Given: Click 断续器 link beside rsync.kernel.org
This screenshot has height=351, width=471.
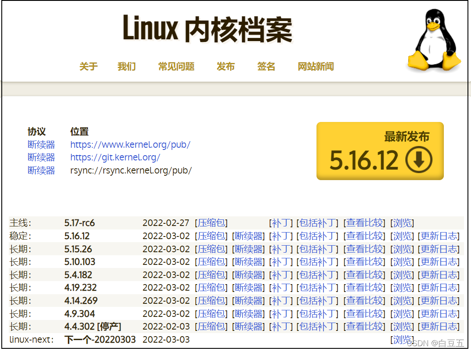Looking at the screenshot, I should [42, 170].
